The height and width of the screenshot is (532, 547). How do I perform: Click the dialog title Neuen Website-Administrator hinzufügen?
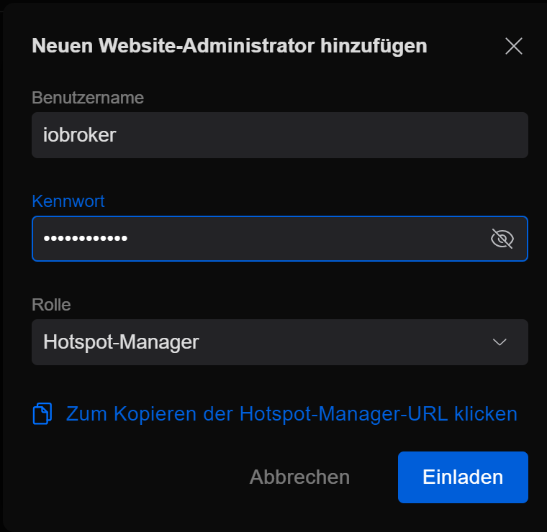[229, 47]
